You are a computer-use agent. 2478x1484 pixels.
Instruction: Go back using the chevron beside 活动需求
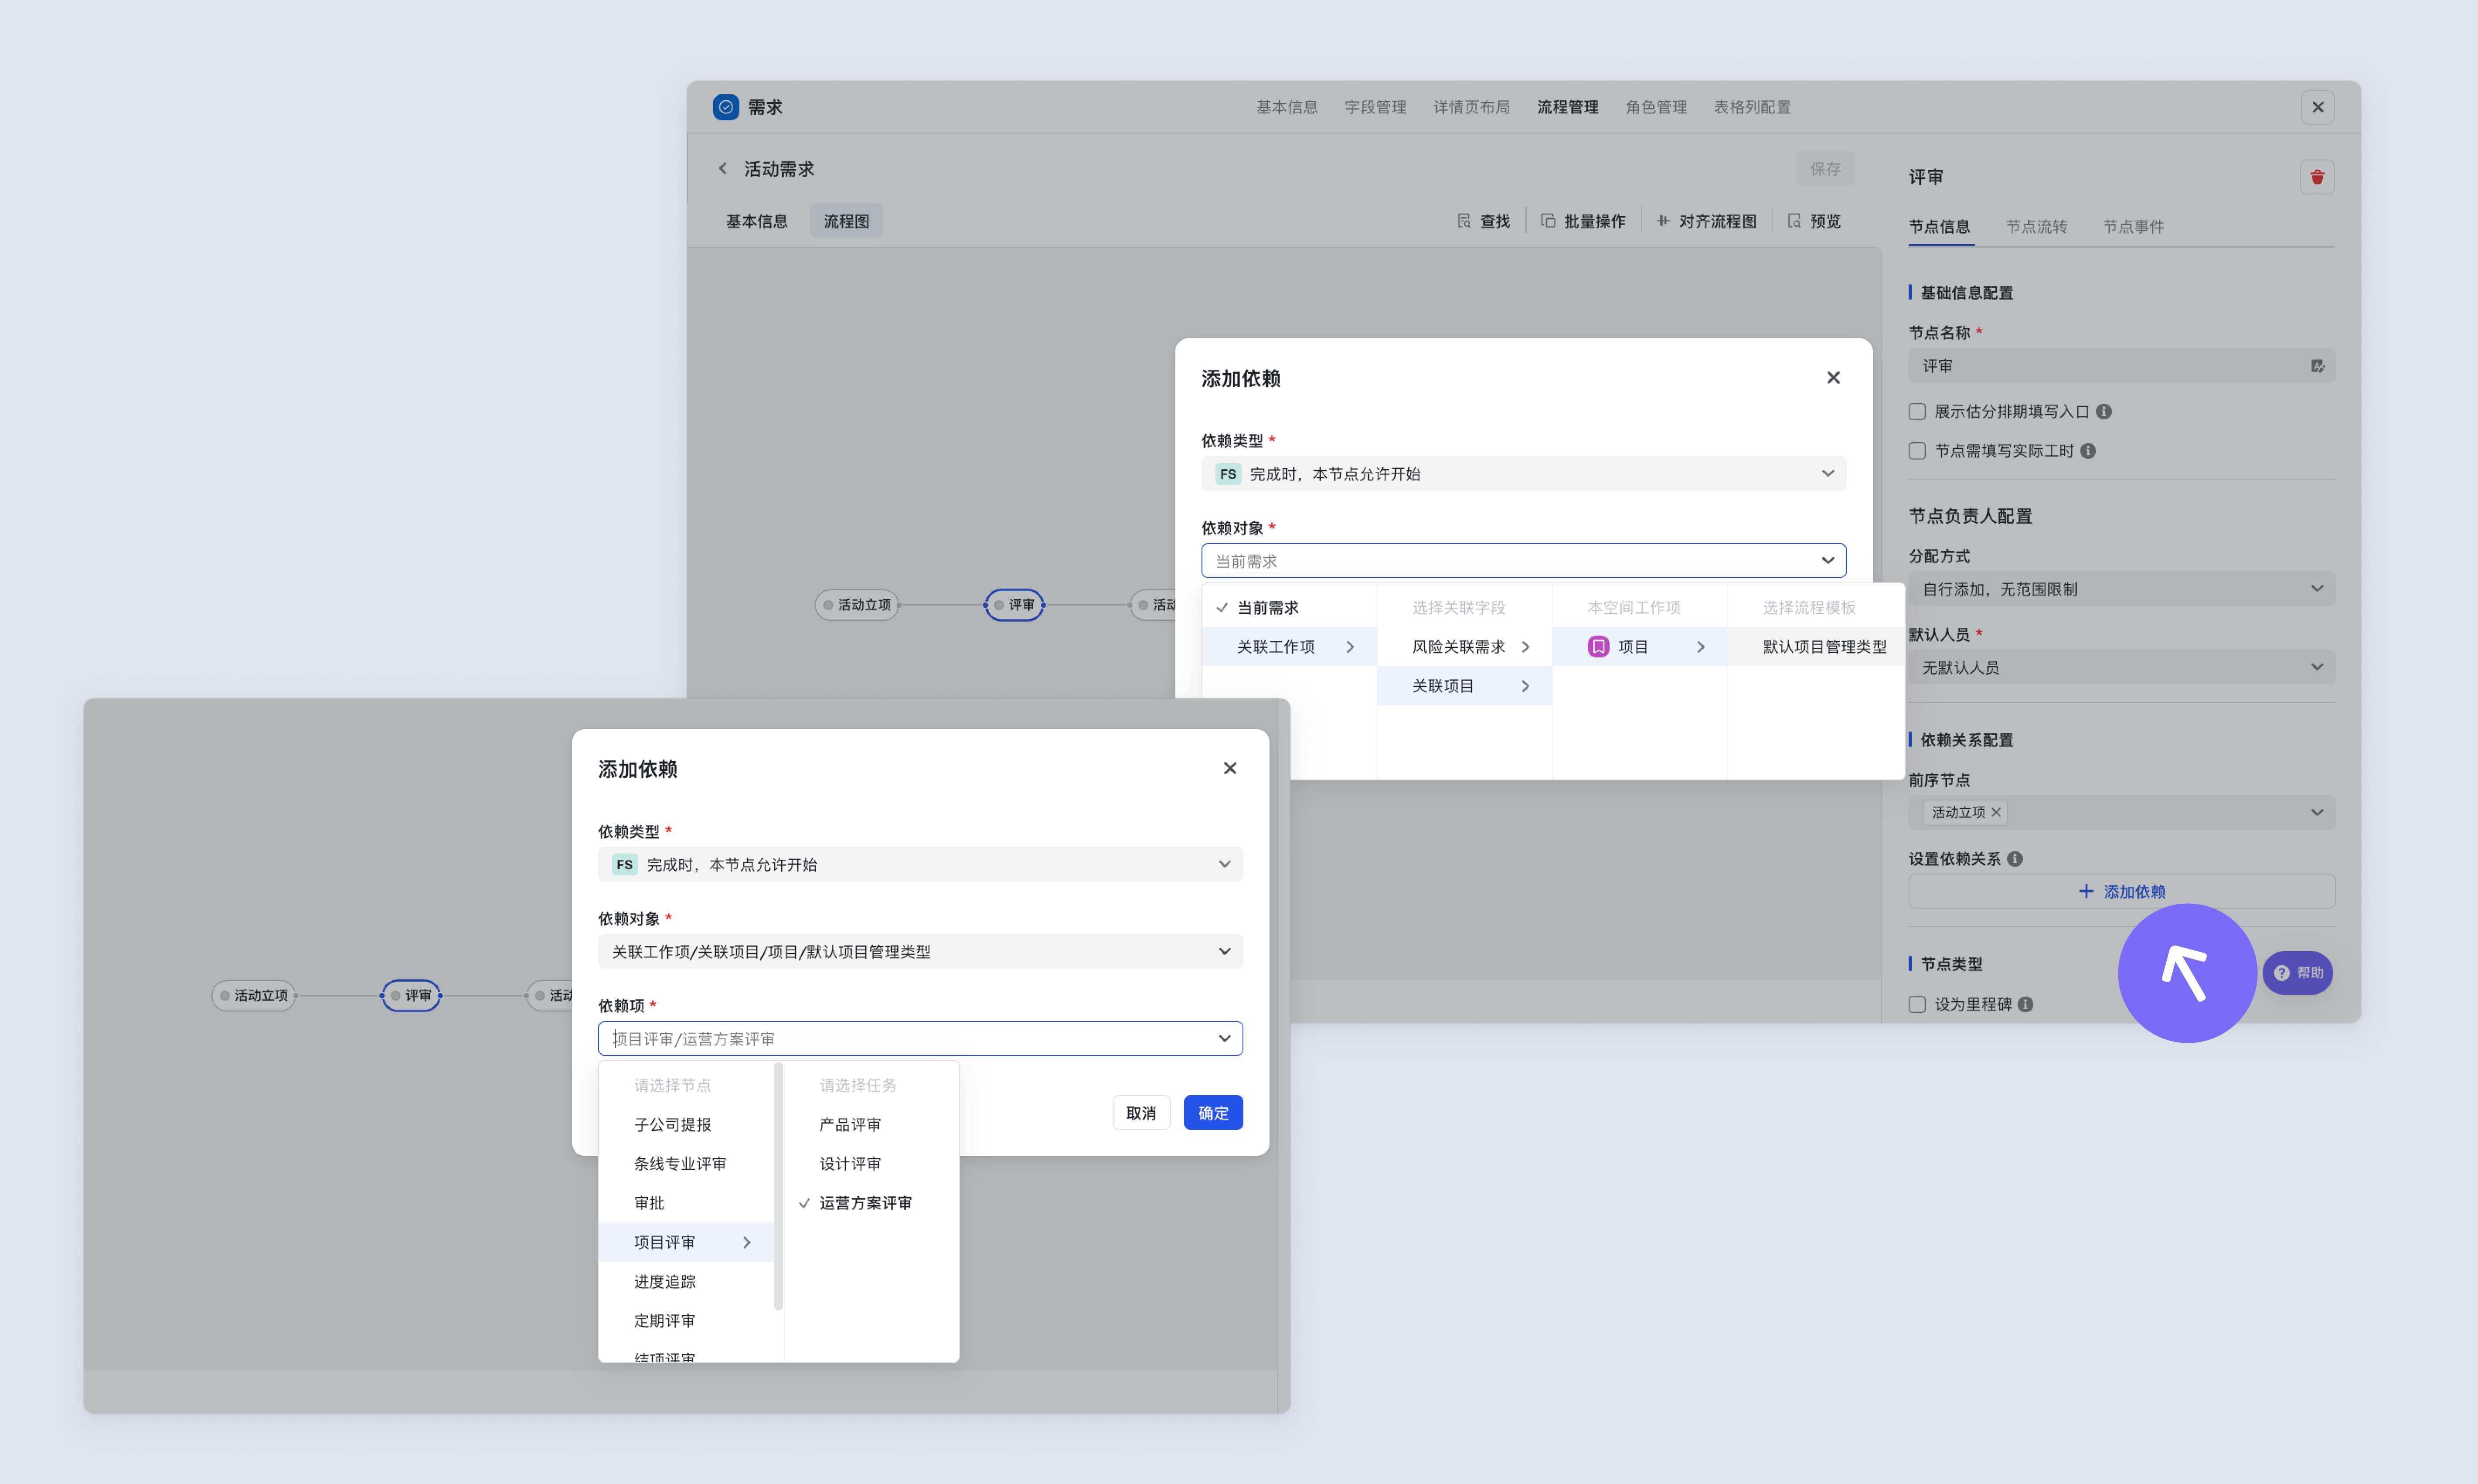pos(723,169)
